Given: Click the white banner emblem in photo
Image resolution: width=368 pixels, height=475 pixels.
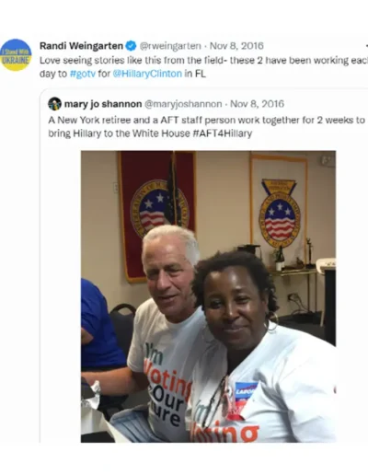Looking at the screenshot, I should 280,213.
